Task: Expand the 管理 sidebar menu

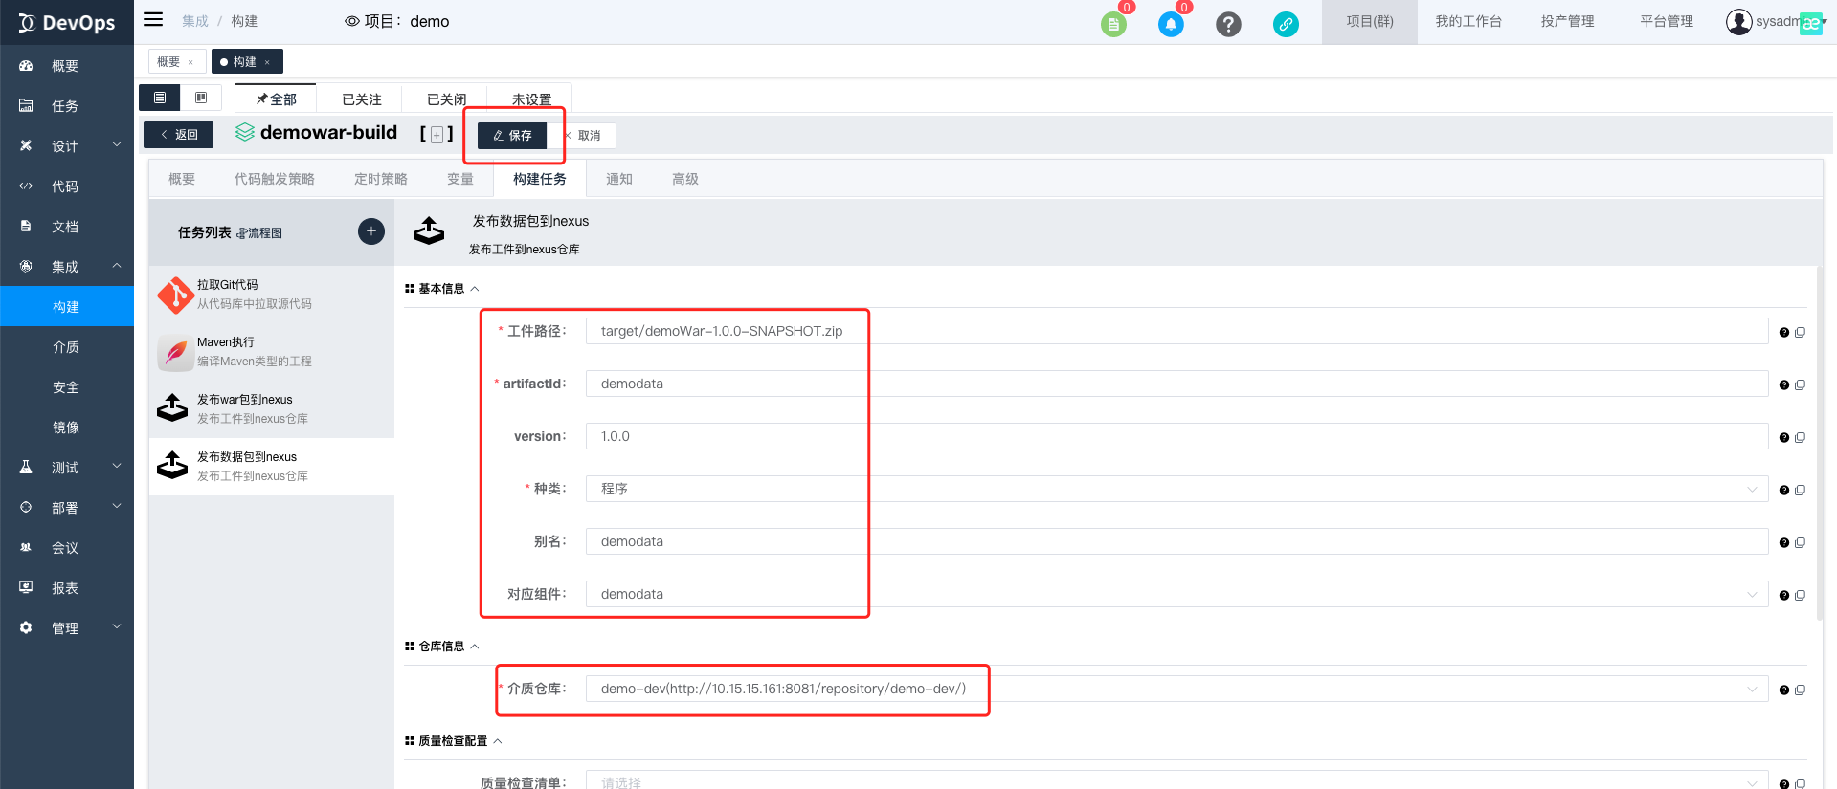Action: (67, 628)
